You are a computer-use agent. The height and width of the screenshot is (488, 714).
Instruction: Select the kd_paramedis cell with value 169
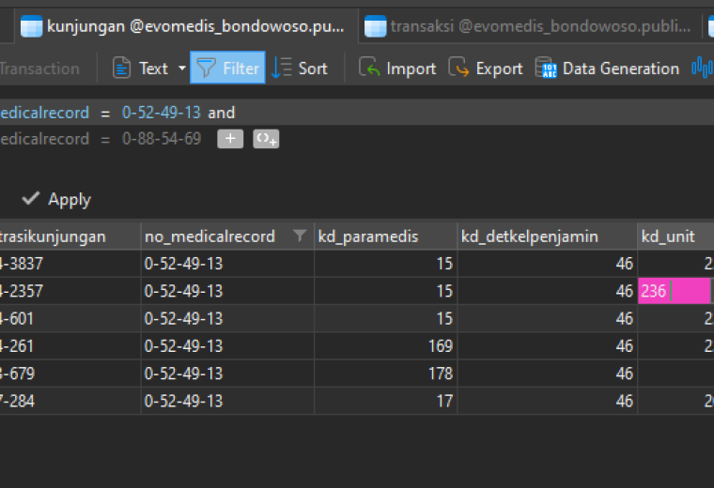pos(385,346)
